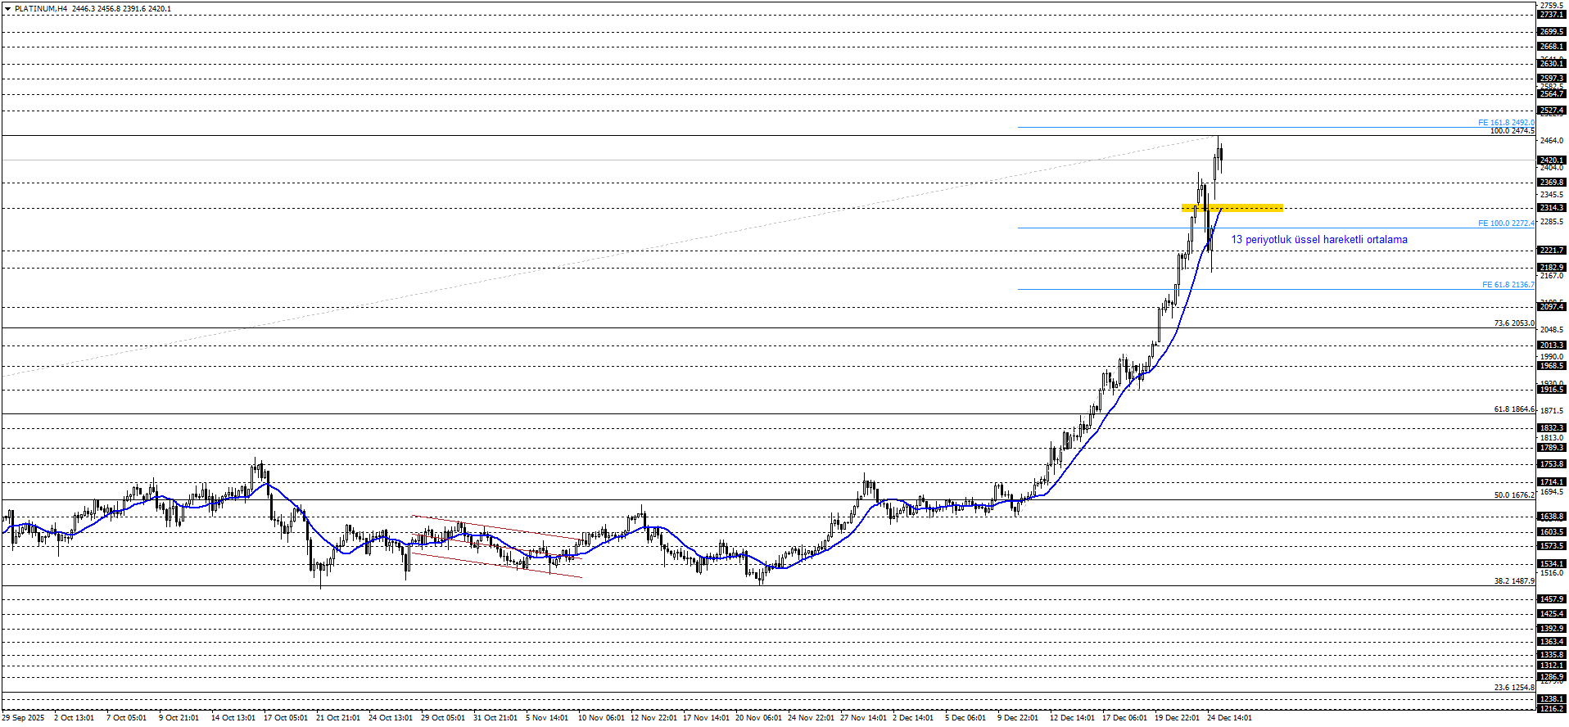The height and width of the screenshot is (727, 1569).
Task: Select the FE 100.0 2272.4 expansion label
Action: (x=1506, y=224)
